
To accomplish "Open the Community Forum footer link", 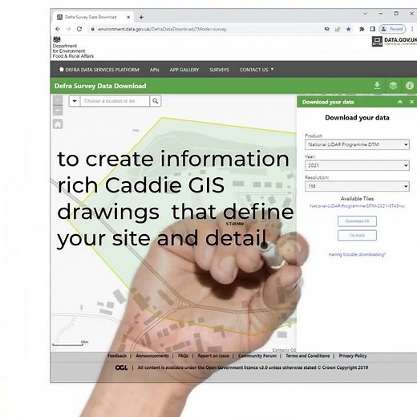I will (x=257, y=356).
